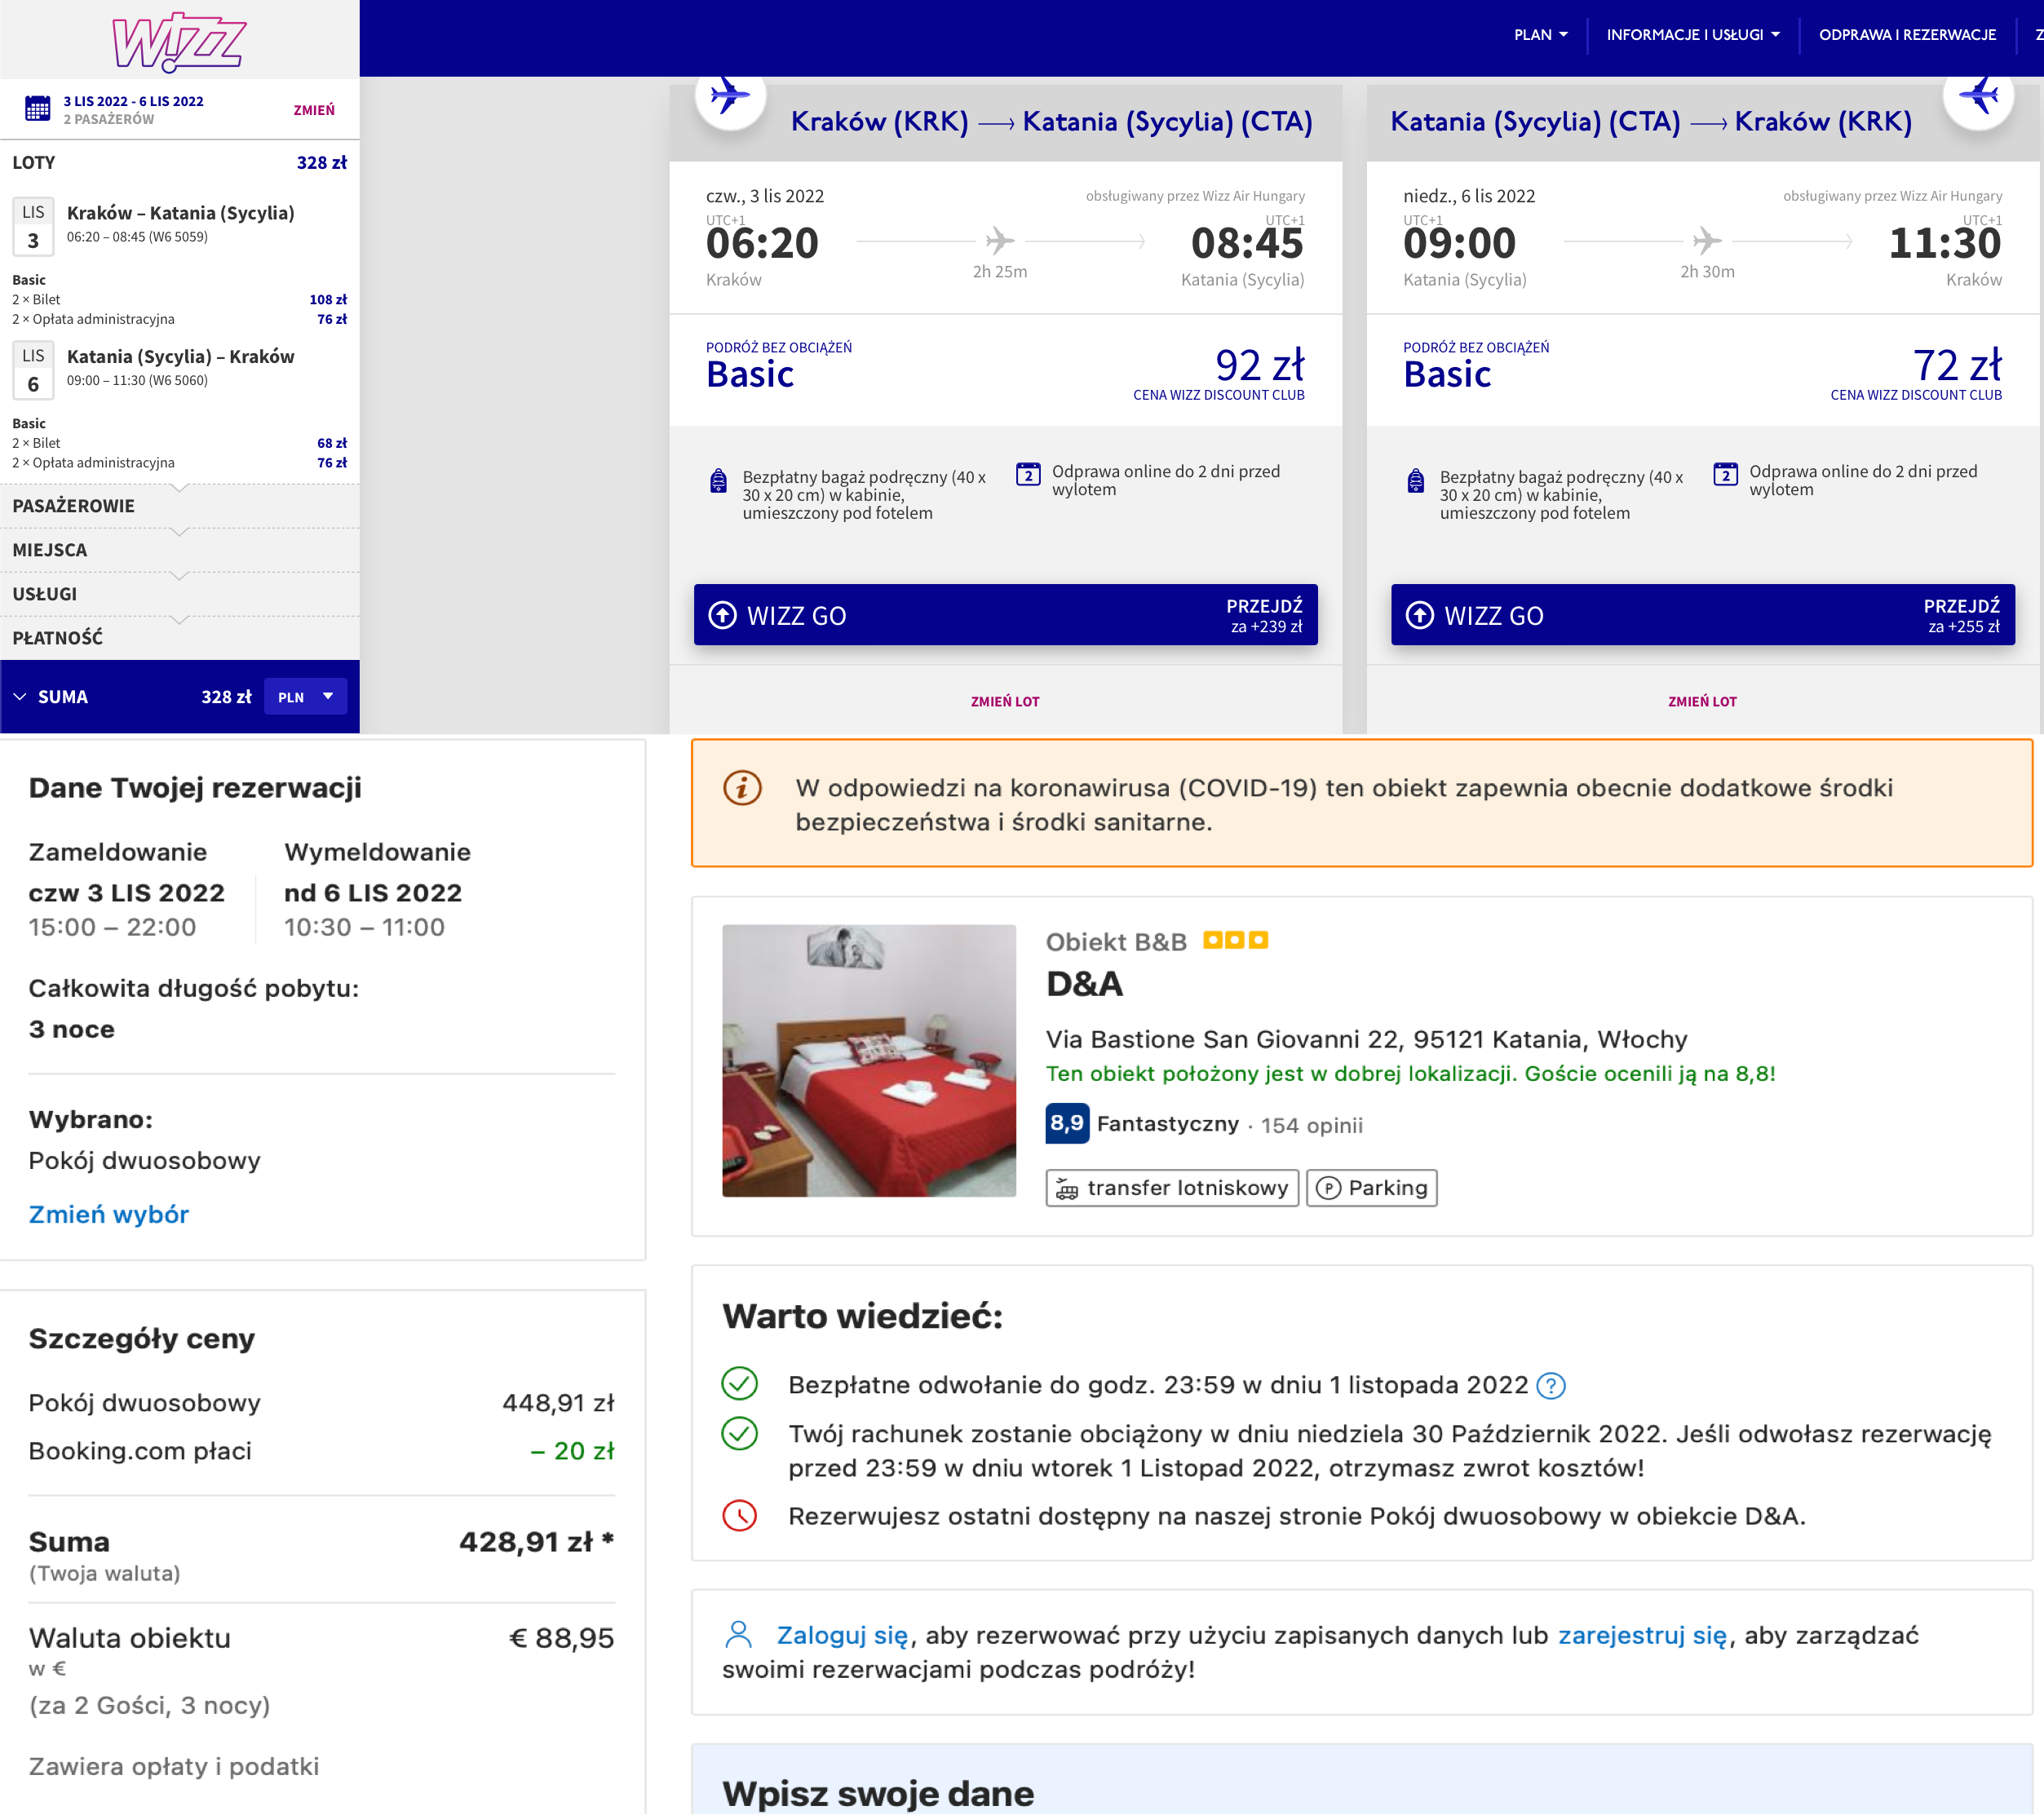
Task: Click the parking P icon
Action: pos(1328,1188)
